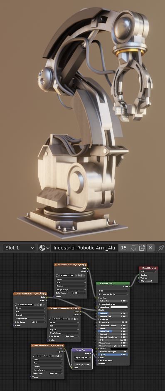Click the Displacement socket on Material Output
165x391 pixels.
pos(139,281)
